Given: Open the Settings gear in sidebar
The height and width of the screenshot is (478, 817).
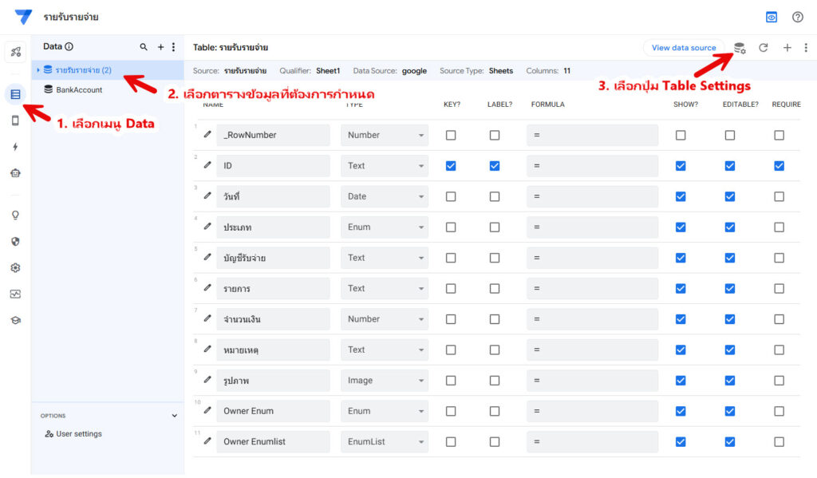Looking at the screenshot, I should click(x=15, y=267).
